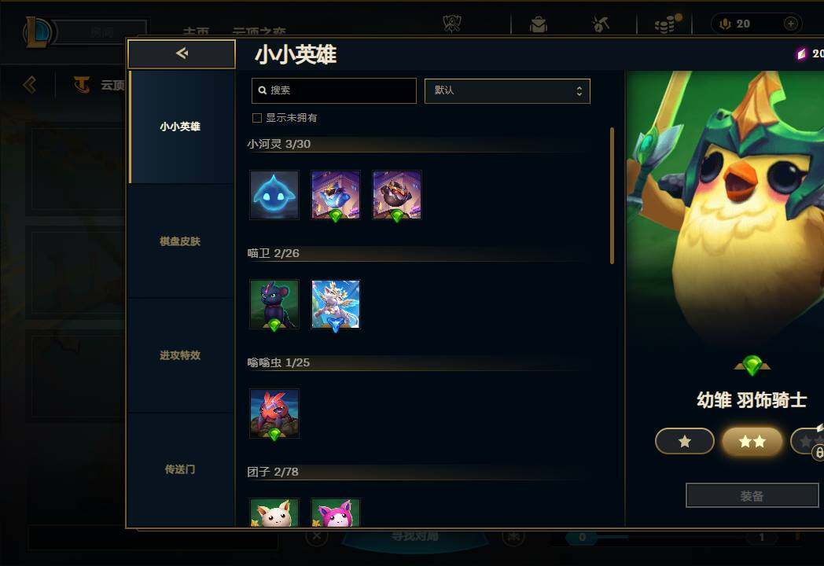Click the 搜索 search field
This screenshot has height=566, width=824.
pos(334,91)
